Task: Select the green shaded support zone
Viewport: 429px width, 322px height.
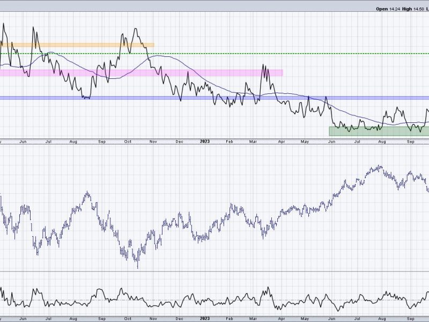Action: click(x=379, y=131)
